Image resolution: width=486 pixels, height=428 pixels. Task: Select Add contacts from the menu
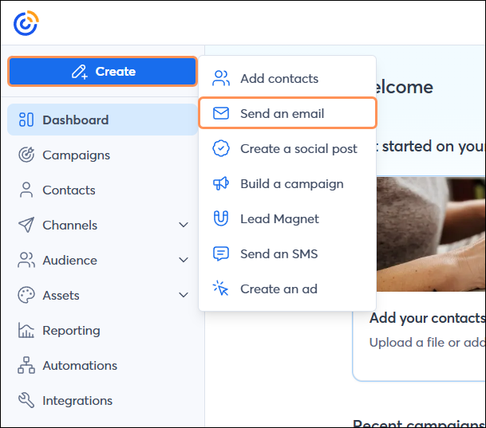(x=287, y=79)
